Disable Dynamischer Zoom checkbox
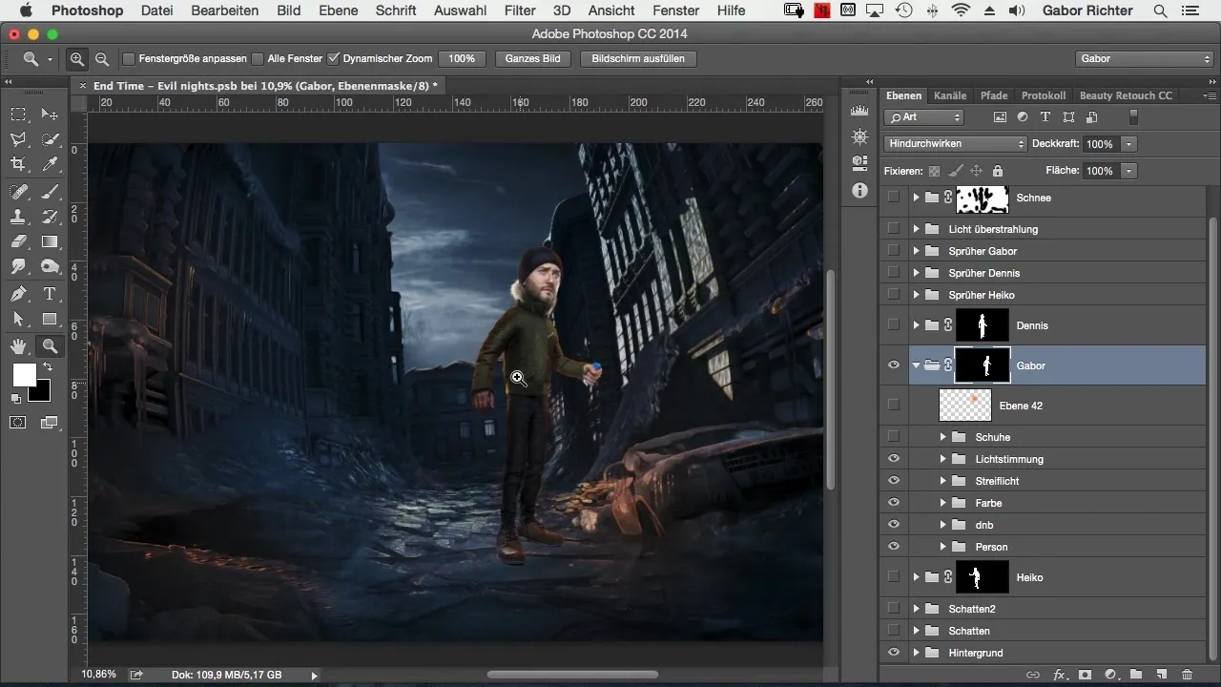The width and height of the screenshot is (1221, 687). coord(333,58)
